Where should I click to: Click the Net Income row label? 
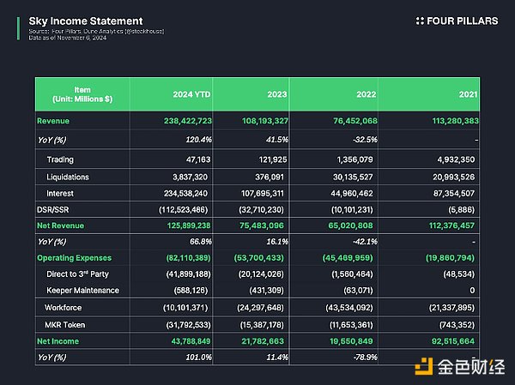[x=57, y=342]
